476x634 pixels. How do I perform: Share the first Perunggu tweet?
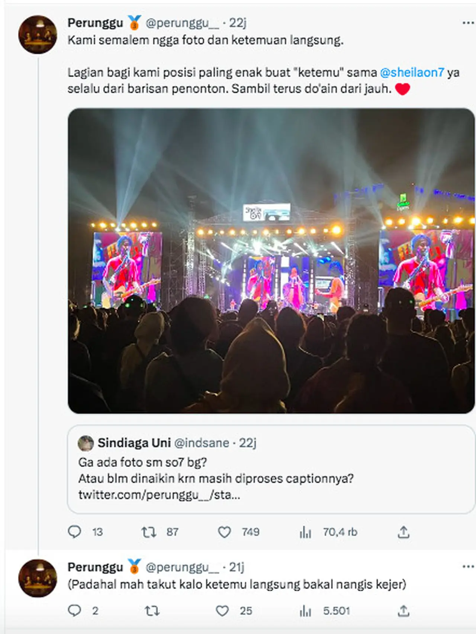coord(403,533)
